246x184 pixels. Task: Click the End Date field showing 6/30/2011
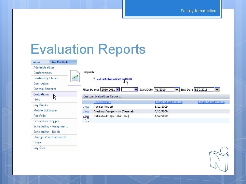pos(204,90)
